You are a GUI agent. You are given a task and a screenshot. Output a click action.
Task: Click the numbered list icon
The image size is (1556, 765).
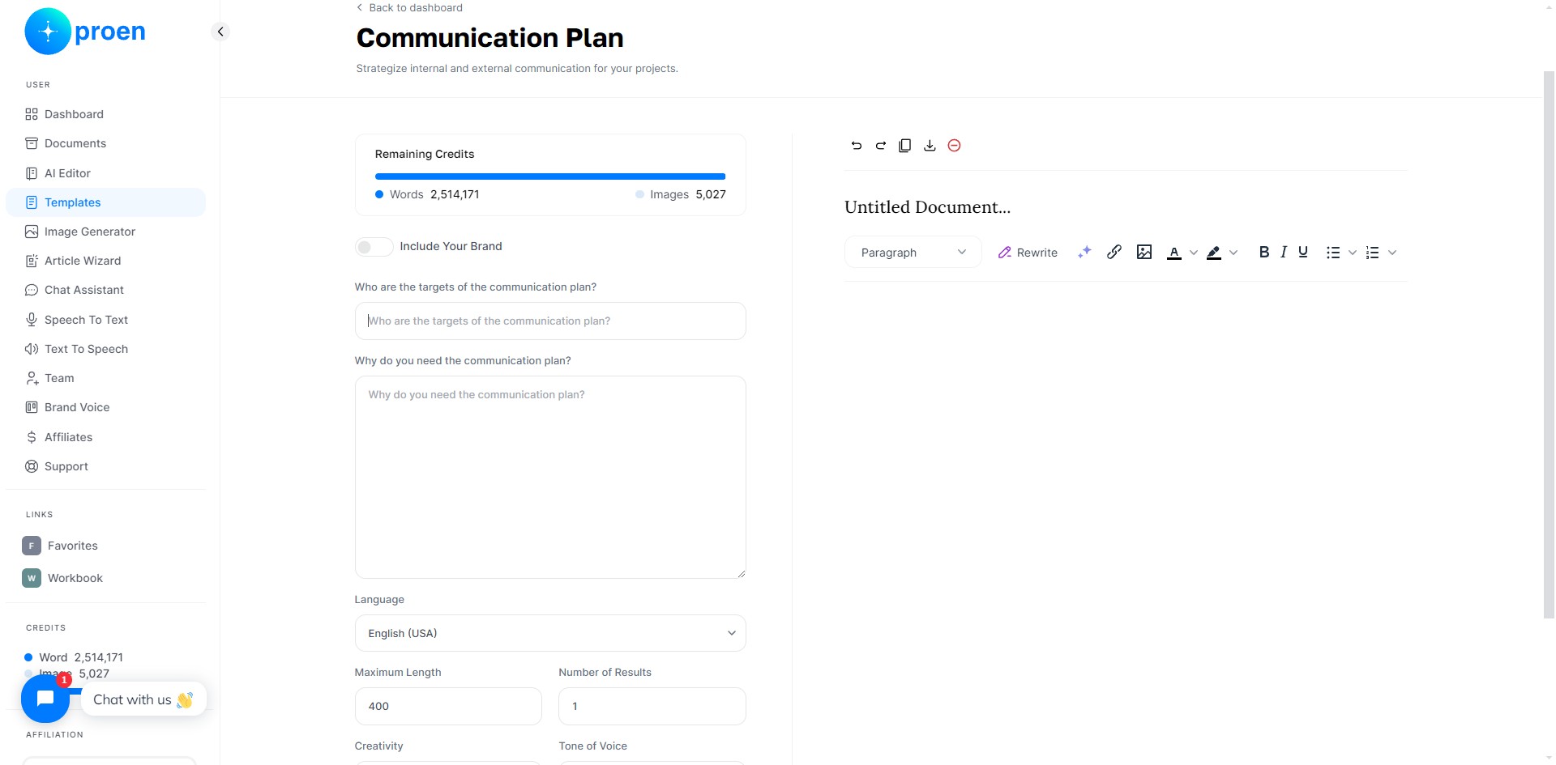point(1373,253)
